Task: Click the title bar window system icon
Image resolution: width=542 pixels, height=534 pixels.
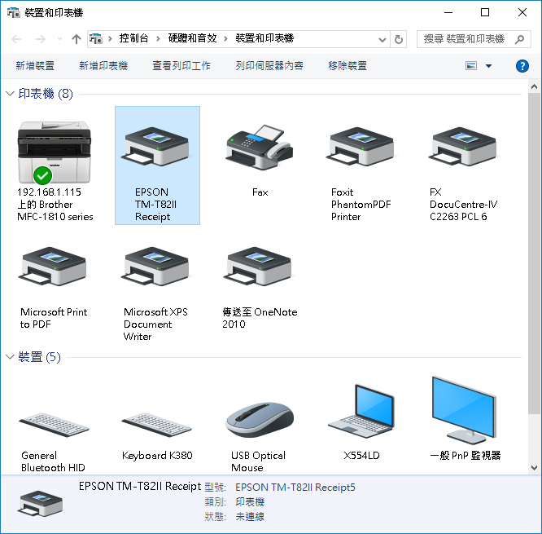Action: (x=14, y=13)
